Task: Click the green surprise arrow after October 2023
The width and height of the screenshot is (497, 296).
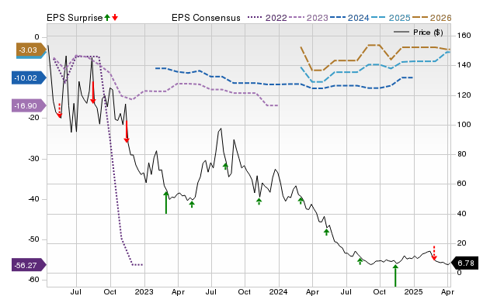Action: (x=259, y=201)
